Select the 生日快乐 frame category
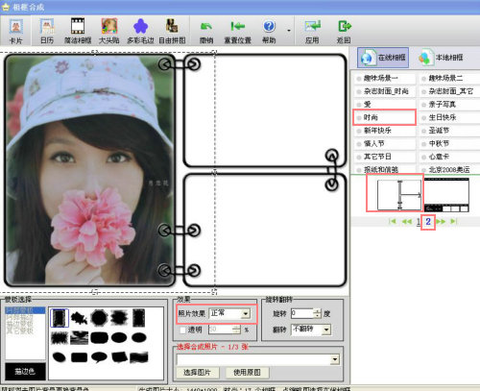 point(449,117)
